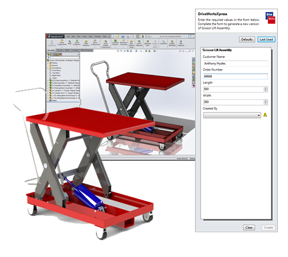
Task: Click the Clear button
Action: (249, 227)
